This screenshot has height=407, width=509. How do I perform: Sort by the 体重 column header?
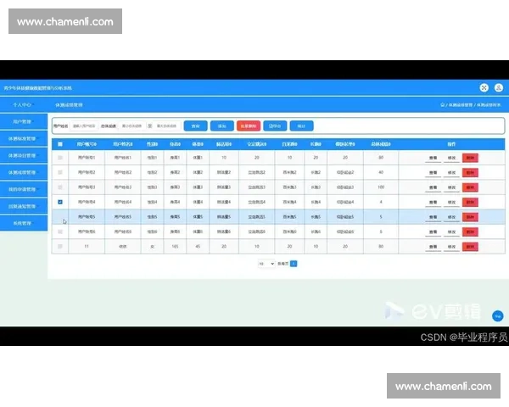tap(198, 144)
